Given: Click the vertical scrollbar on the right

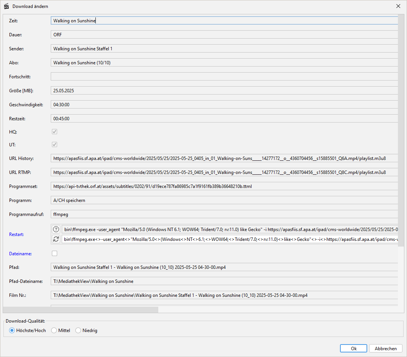Looking at the screenshot, I should click(x=401, y=129).
